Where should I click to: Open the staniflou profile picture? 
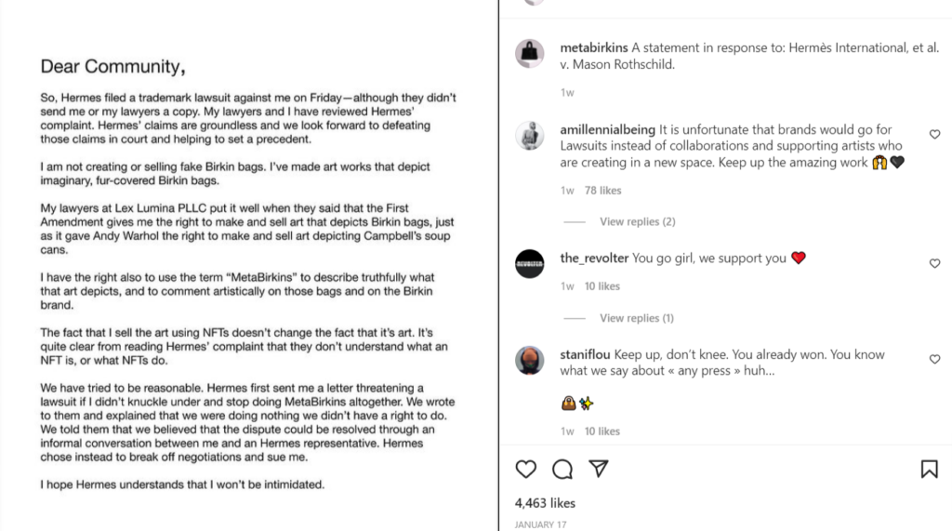[529, 360]
